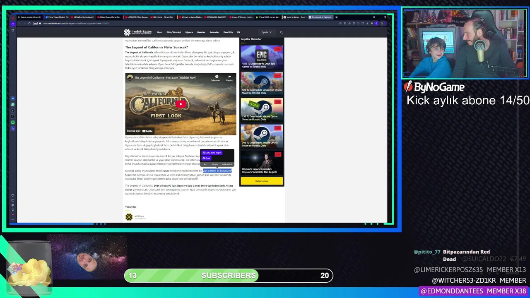530x298 pixels.
Task: Click the new tab plus button
Action: (337, 17)
